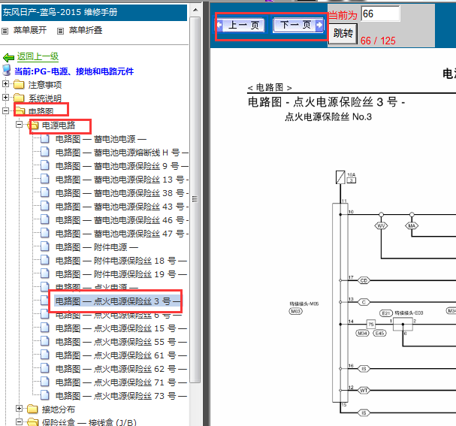Open 点火电源保险丝 61 号 page
This screenshot has height=426, width=456.
tap(121, 355)
